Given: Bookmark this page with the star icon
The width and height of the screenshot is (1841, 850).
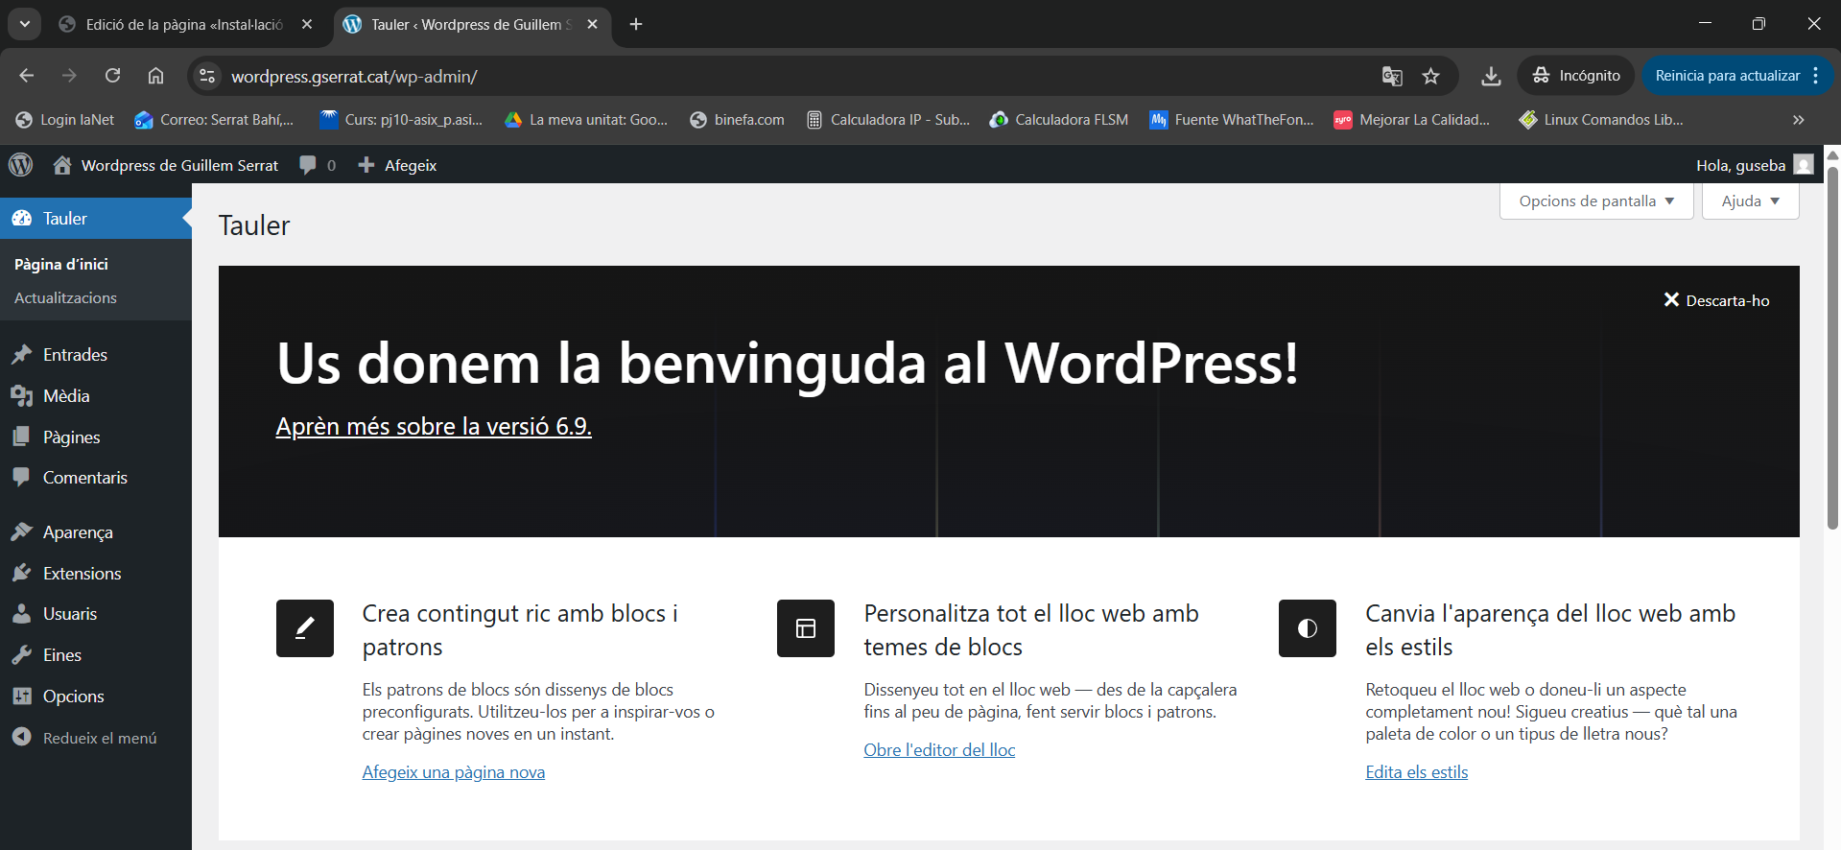Looking at the screenshot, I should point(1430,76).
